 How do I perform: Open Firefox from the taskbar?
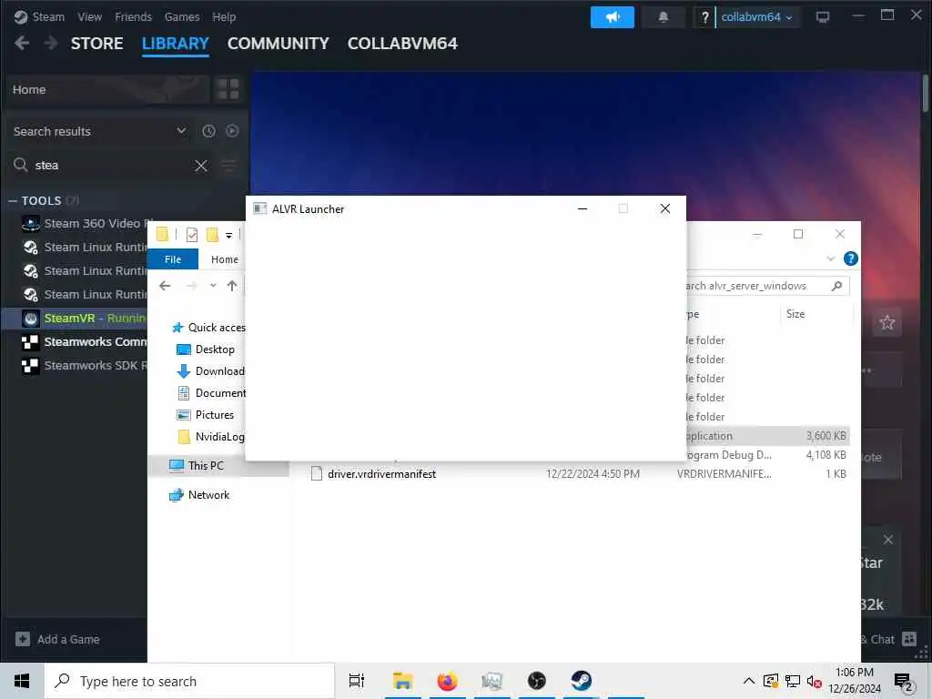(x=447, y=681)
